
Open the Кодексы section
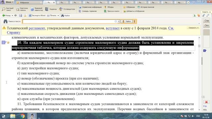click(51, 9)
